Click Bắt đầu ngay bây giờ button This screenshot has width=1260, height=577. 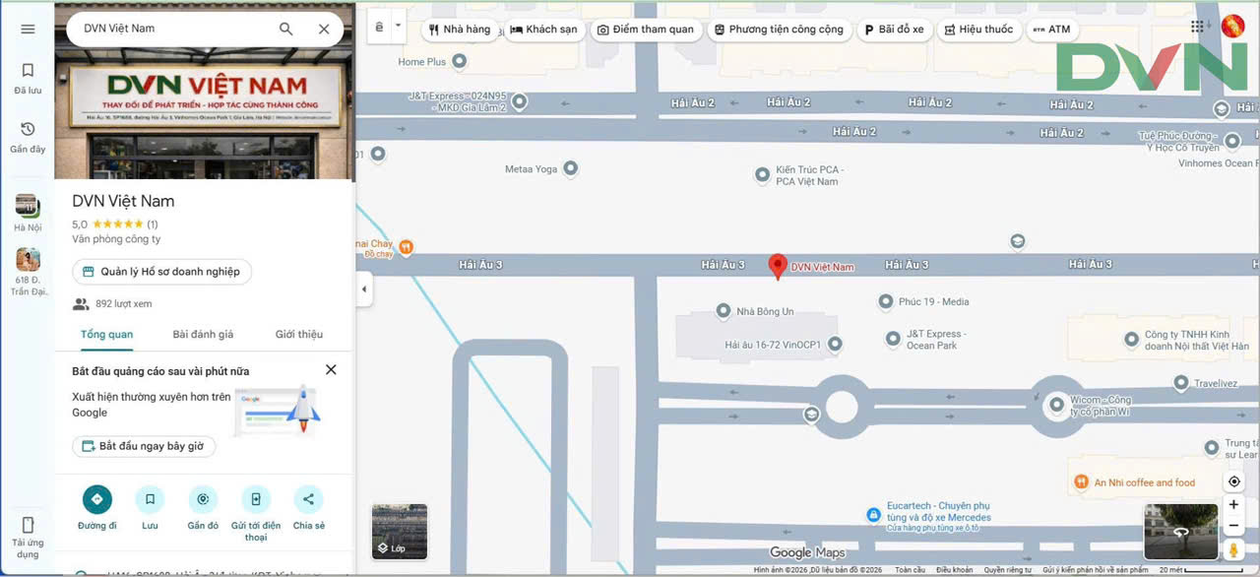point(144,446)
